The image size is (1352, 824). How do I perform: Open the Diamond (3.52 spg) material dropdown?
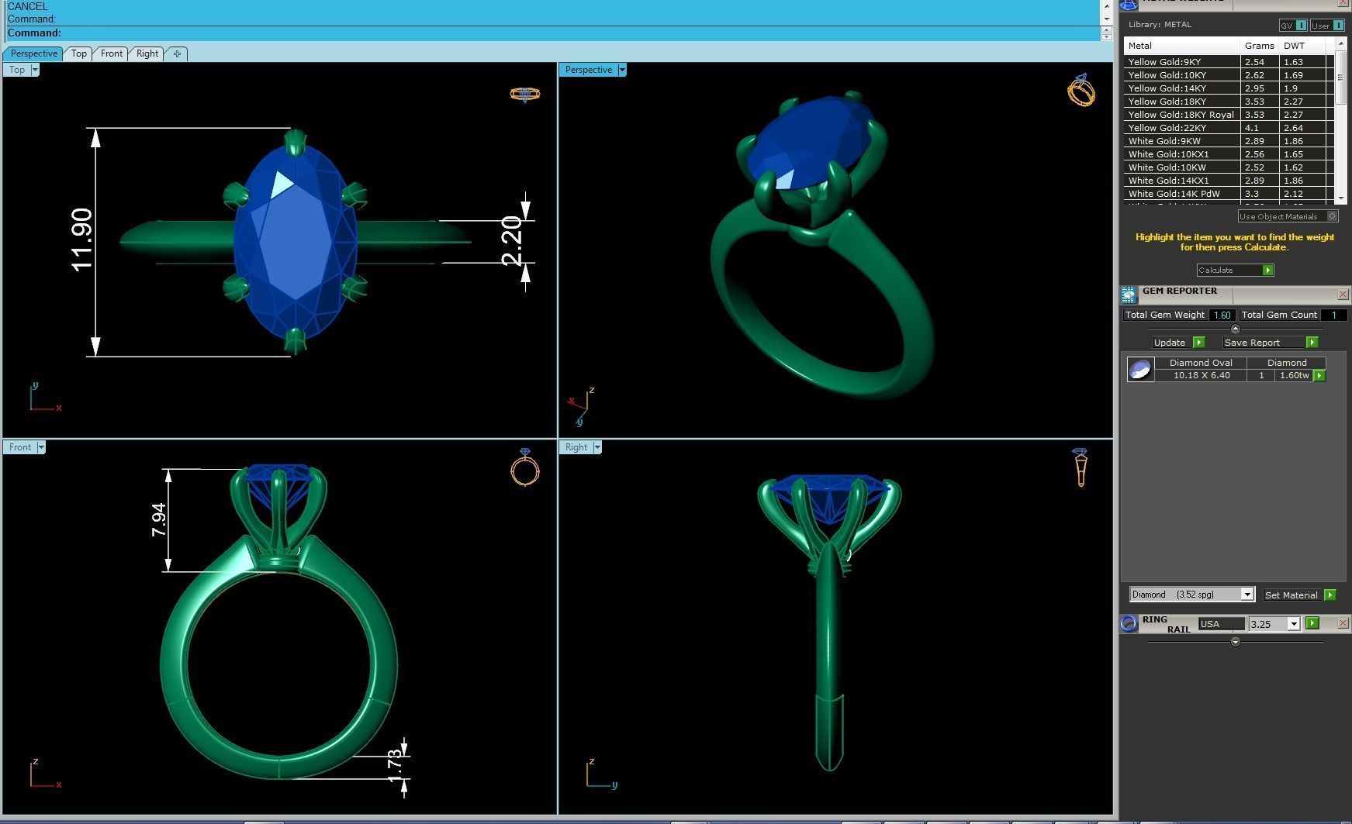tap(1247, 595)
